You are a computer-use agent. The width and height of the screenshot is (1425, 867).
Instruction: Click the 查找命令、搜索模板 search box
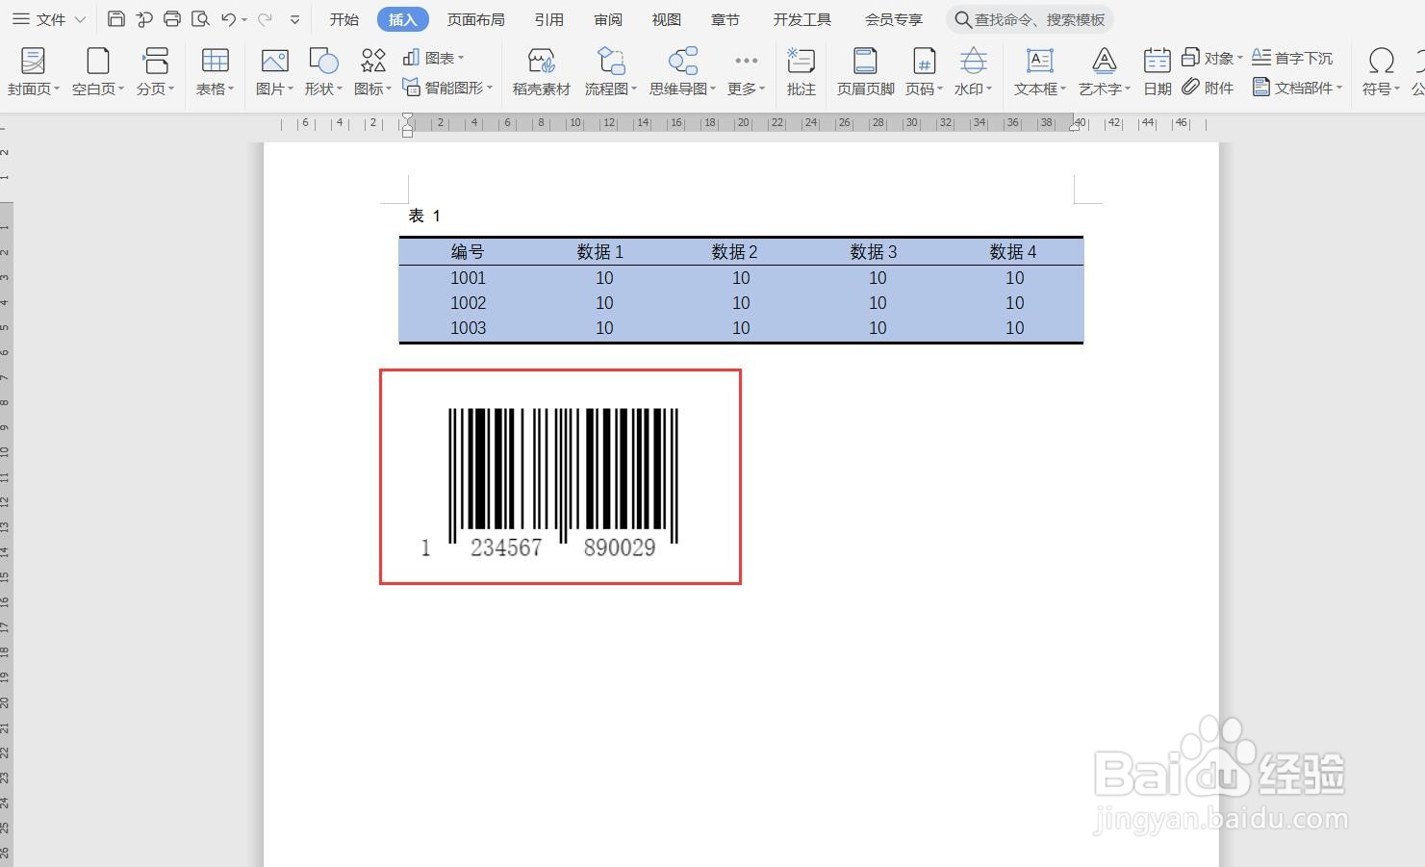pos(1030,19)
